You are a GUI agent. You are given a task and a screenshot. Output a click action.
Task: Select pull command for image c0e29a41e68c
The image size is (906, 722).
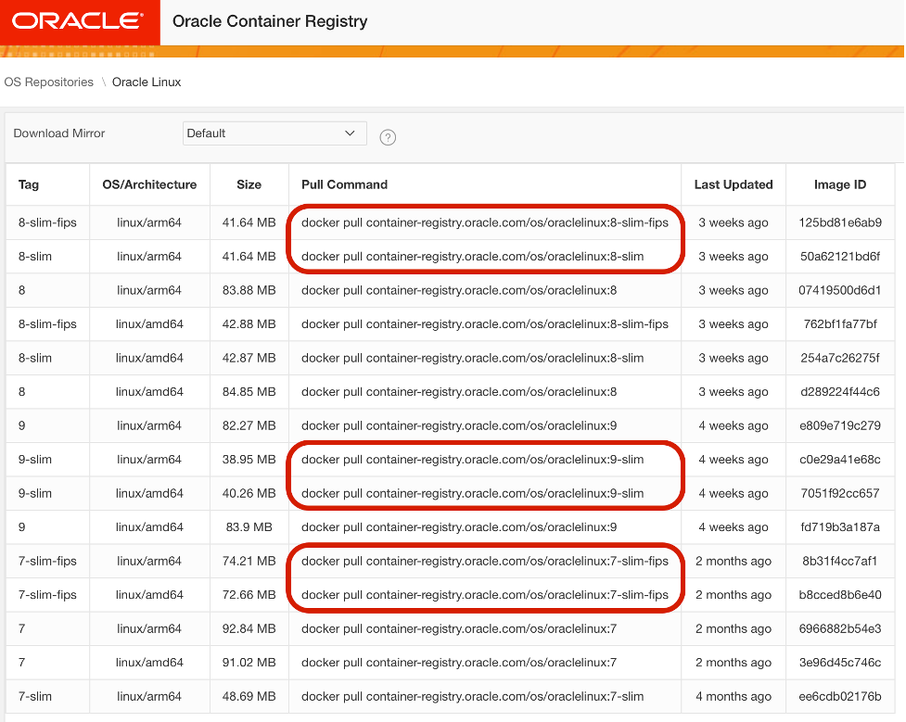[x=473, y=459]
